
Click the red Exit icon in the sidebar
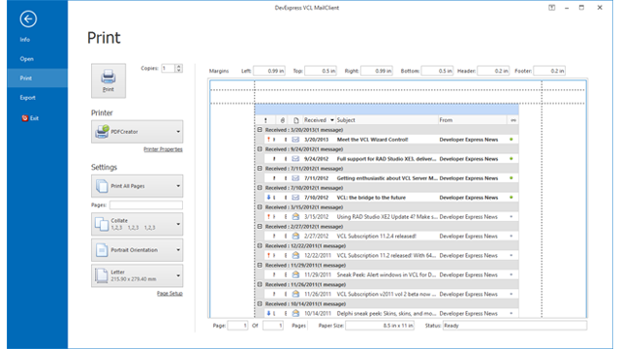(x=24, y=118)
